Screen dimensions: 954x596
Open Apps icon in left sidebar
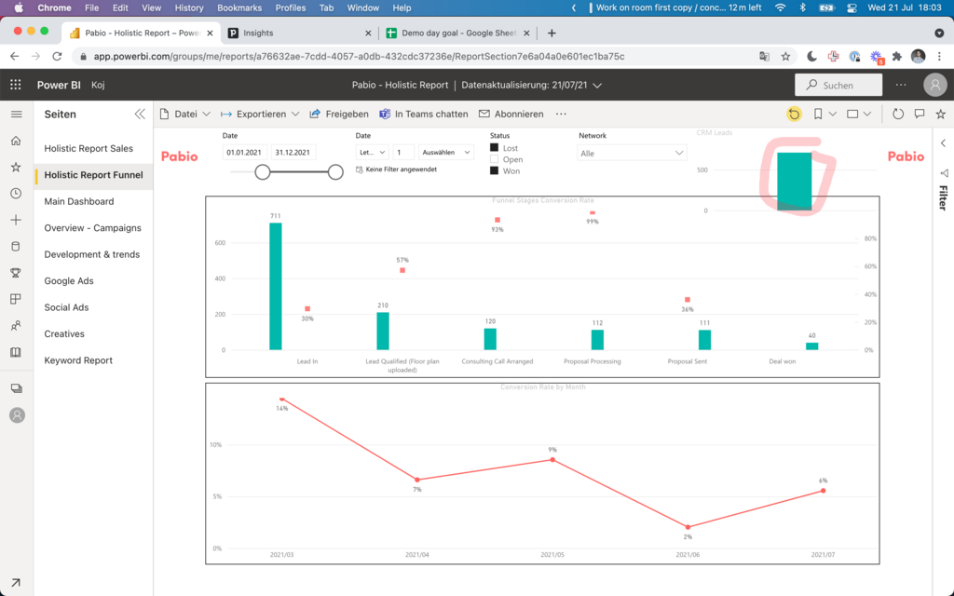coord(16,299)
